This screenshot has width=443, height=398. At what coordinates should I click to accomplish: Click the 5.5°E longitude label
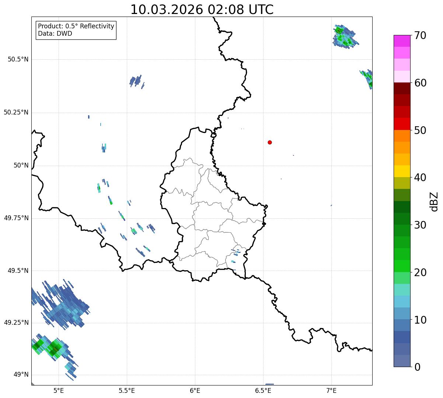[127, 390]
